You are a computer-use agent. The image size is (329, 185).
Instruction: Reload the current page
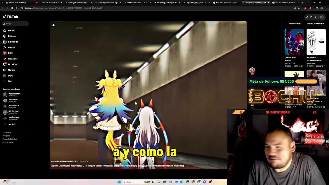(12, 8)
